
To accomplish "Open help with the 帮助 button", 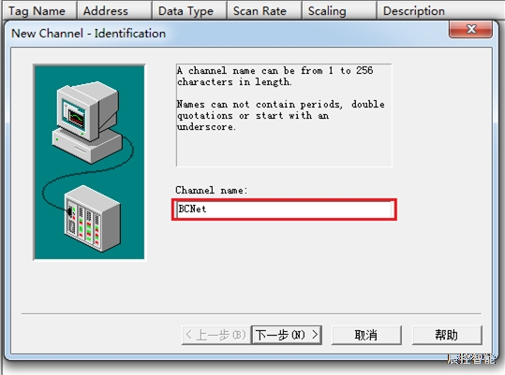I will pos(447,335).
